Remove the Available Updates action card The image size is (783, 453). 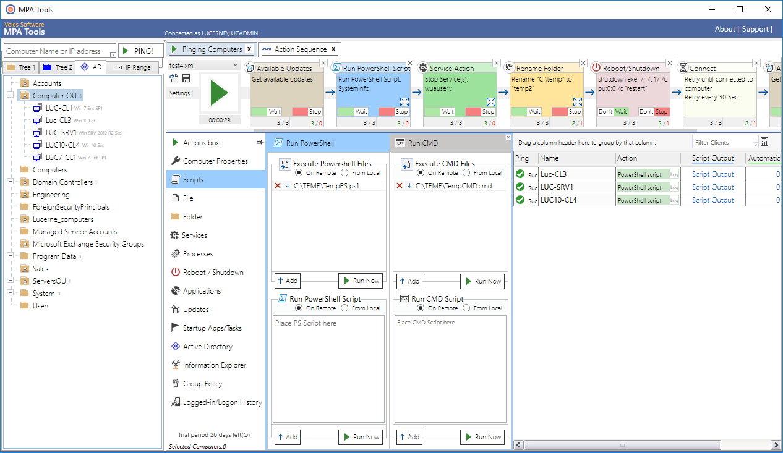(x=323, y=63)
